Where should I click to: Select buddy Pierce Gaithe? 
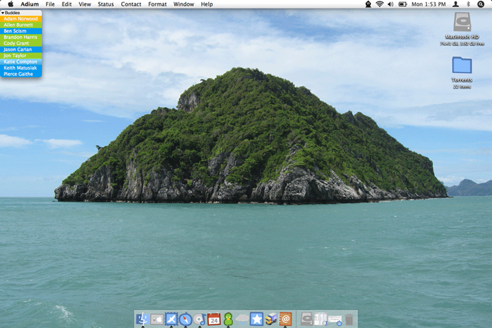tap(21, 74)
